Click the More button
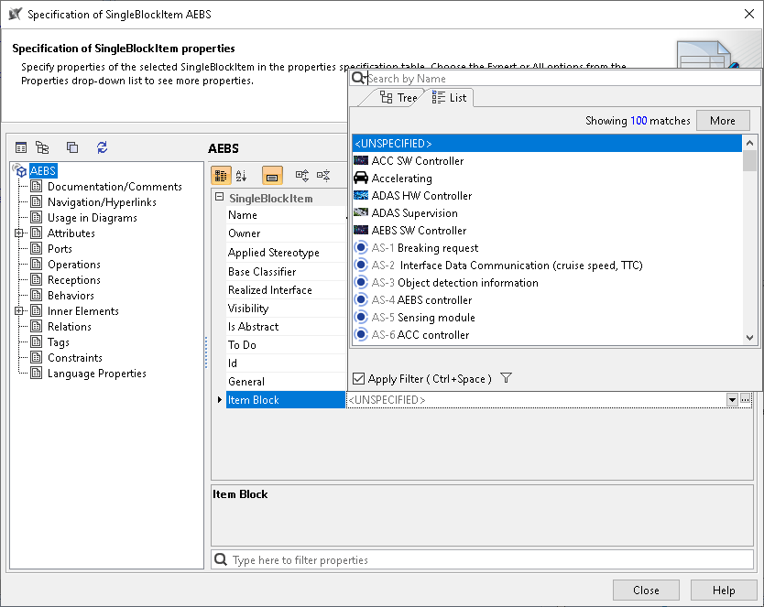The image size is (764, 607). [722, 121]
